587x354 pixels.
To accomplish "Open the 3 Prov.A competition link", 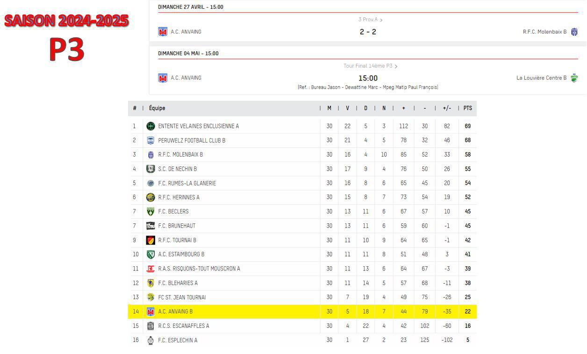I will click(x=370, y=20).
